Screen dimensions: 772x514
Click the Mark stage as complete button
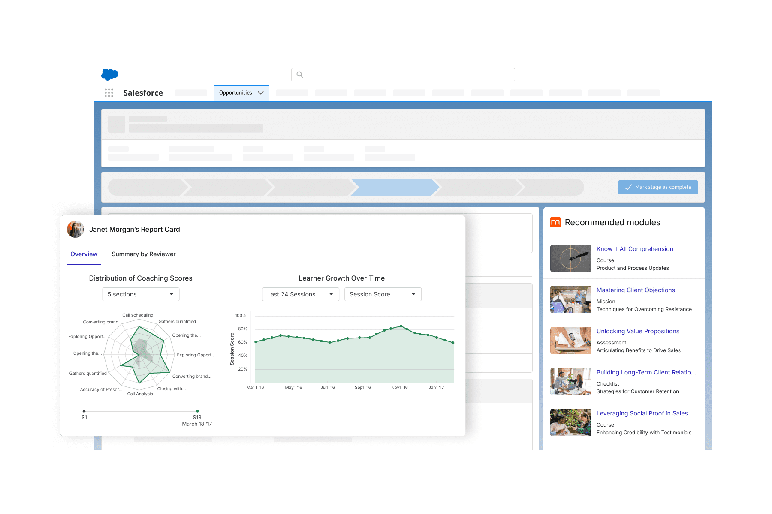tap(658, 187)
